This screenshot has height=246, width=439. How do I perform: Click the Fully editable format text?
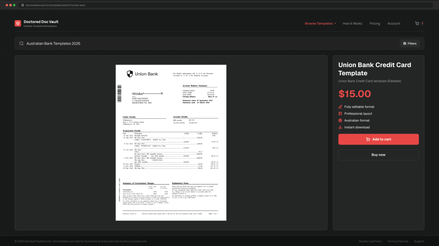coord(359,107)
